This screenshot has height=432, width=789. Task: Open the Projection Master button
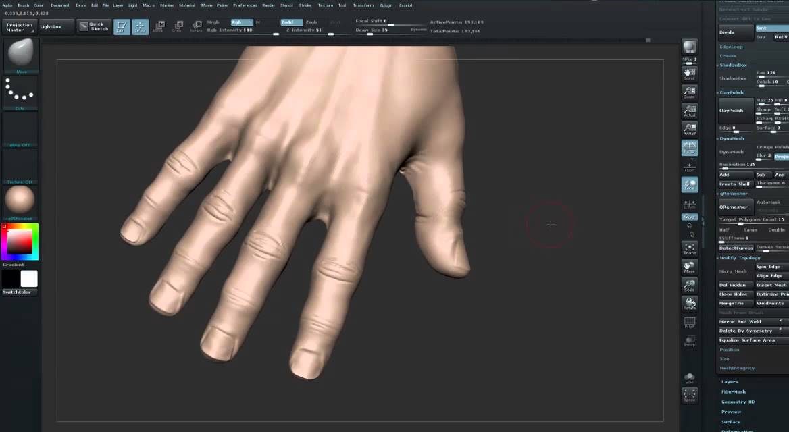click(19, 27)
